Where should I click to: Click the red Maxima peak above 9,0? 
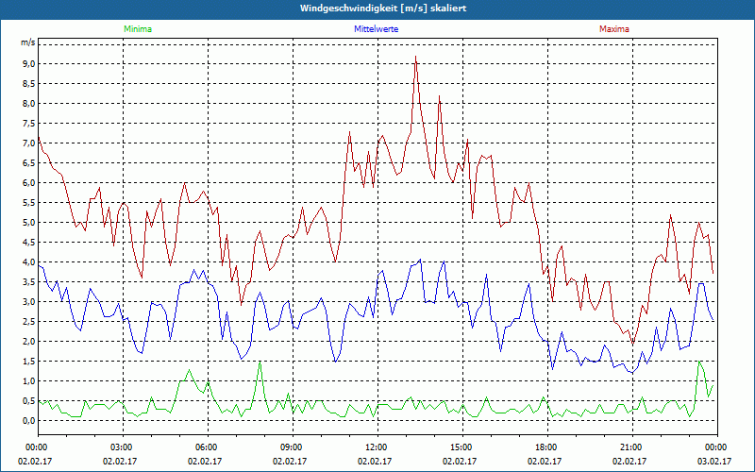coord(415,57)
